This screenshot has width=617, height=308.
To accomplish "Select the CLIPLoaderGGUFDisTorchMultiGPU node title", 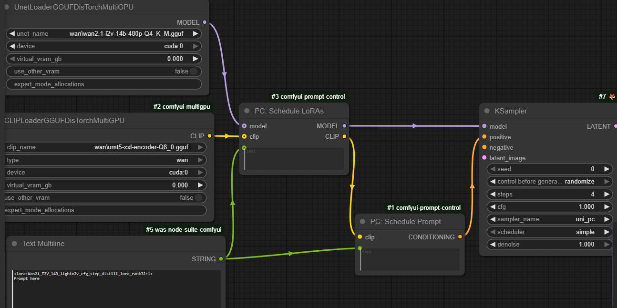I will 64,121.
